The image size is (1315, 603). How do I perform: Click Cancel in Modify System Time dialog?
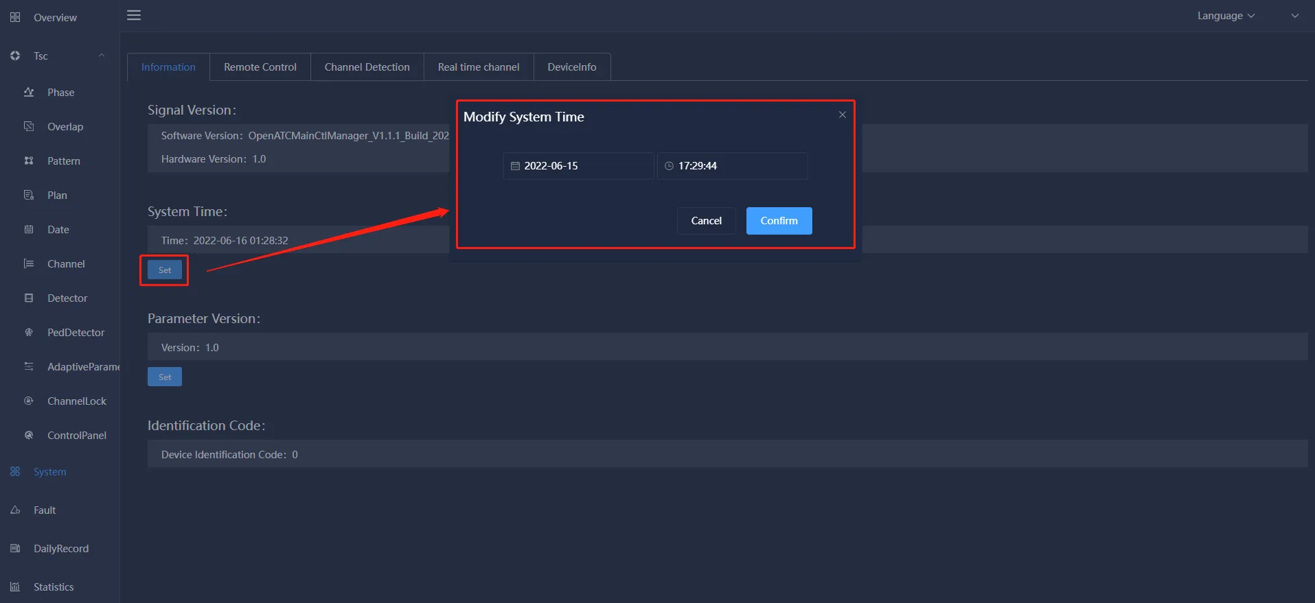(706, 221)
